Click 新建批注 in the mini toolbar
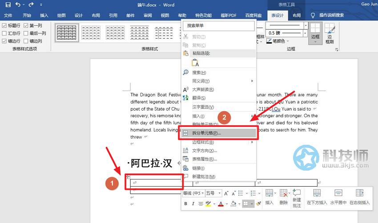The image size is (378, 223). 297,198
